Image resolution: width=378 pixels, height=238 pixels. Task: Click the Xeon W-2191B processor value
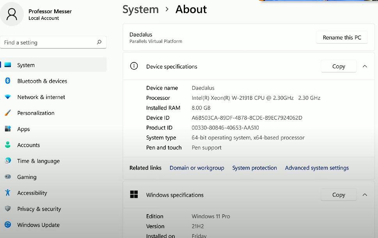click(x=256, y=98)
